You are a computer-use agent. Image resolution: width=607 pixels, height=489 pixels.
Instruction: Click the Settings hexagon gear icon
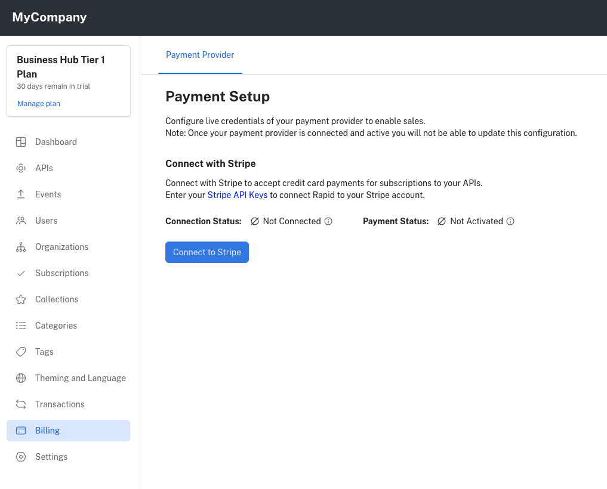[21, 457]
